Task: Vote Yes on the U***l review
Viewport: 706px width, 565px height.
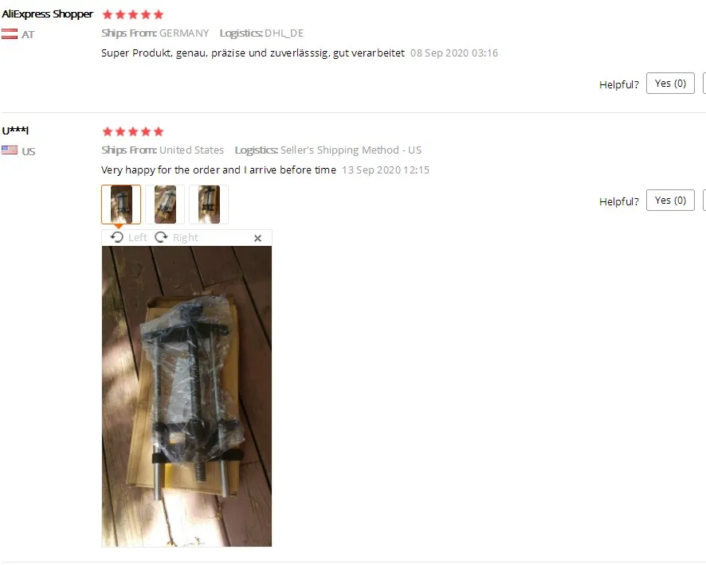Action: coord(670,200)
